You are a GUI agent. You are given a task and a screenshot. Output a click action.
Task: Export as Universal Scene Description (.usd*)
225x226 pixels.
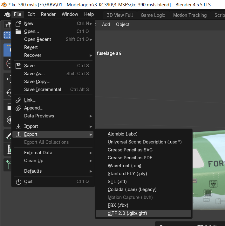point(143,142)
